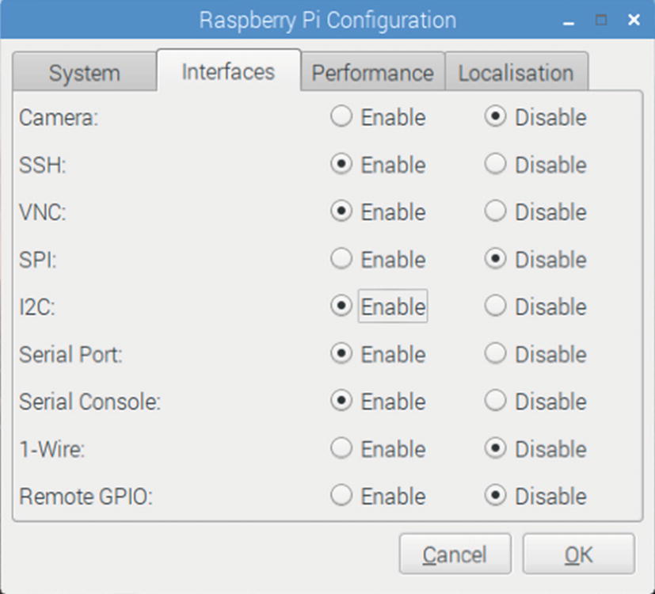Disable the SSH interface
Viewport: 655px width, 594px height.
click(496, 165)
